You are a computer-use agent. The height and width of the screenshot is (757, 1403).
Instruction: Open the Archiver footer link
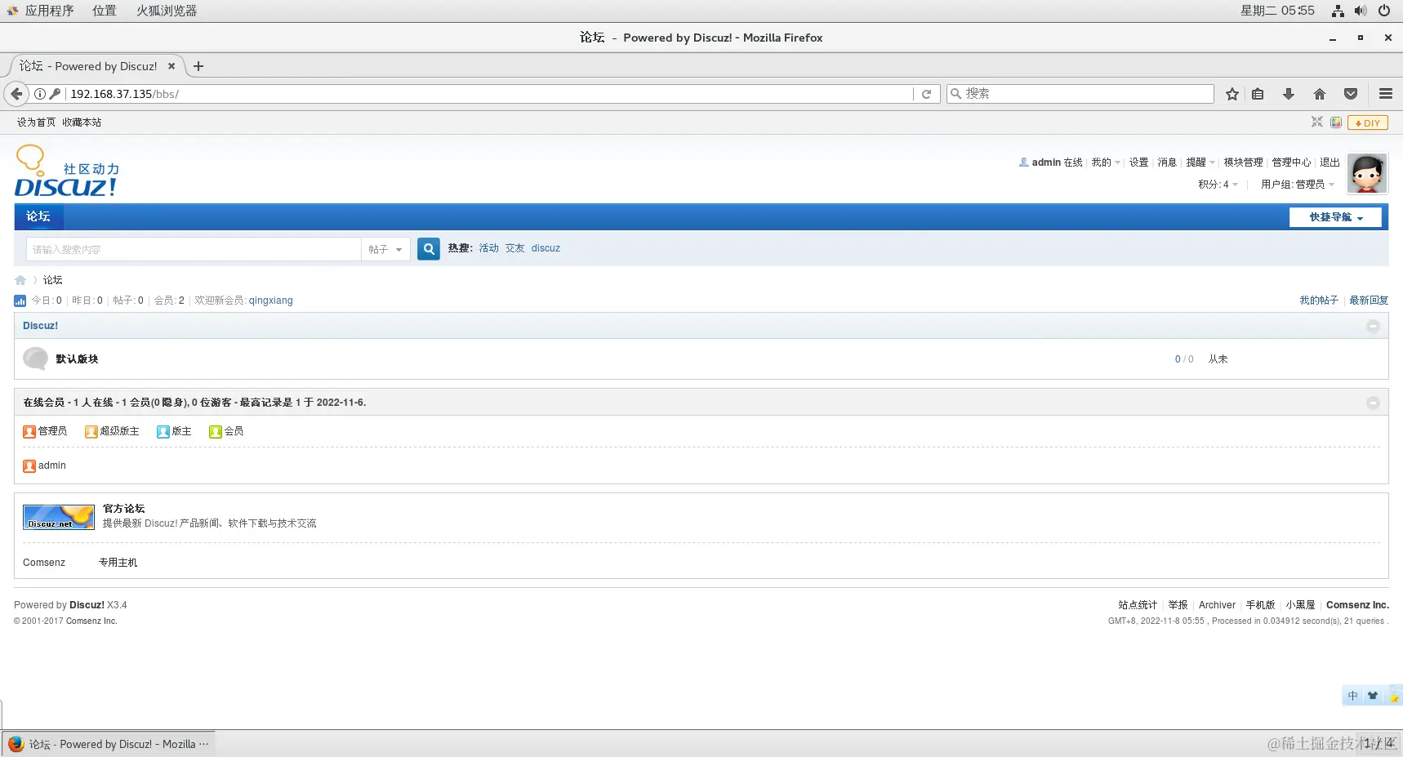tap(1217, 605)
